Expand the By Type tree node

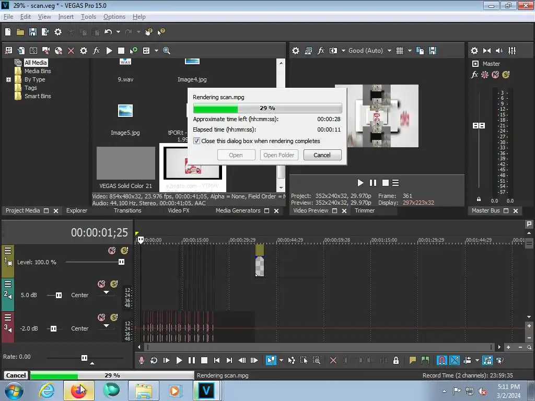pyautogui.click(x=8, y=79)
